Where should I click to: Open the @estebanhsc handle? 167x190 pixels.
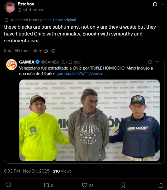31,10
